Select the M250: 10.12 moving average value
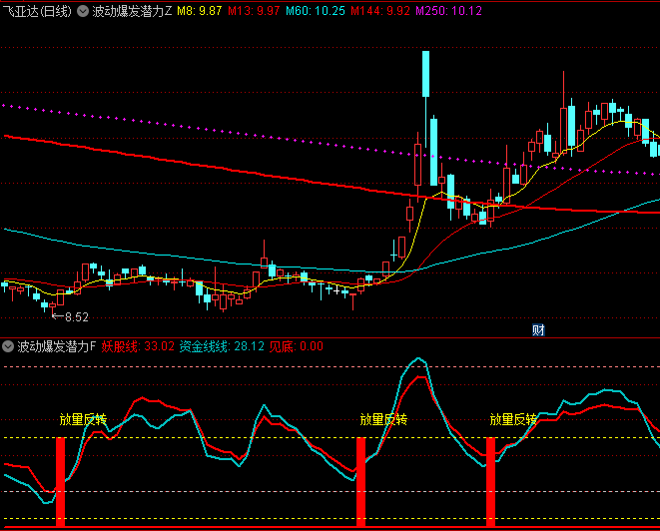Screen dimensions: 660x531 click(x=448, y=11)
